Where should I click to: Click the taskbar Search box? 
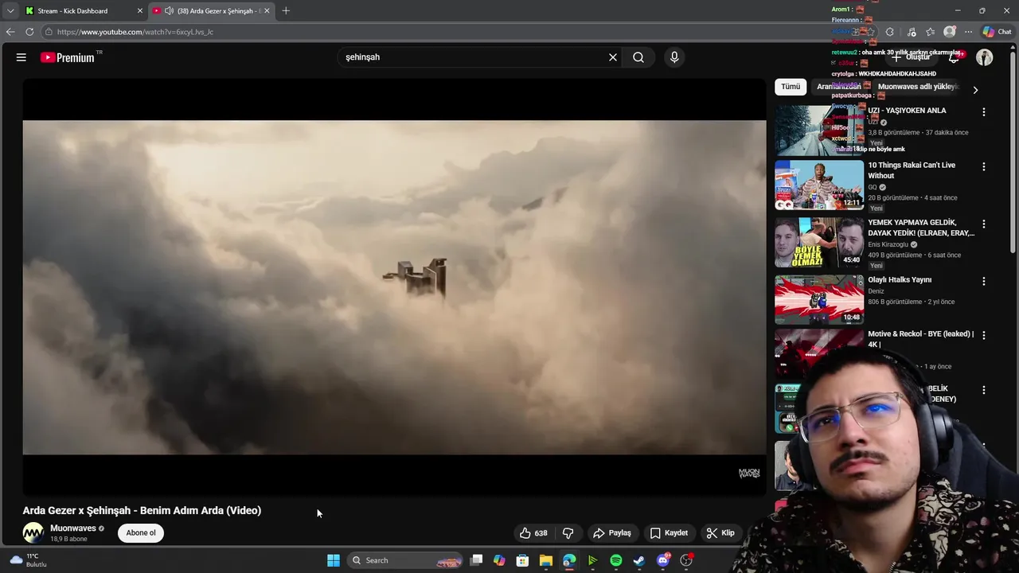[407, 560]
